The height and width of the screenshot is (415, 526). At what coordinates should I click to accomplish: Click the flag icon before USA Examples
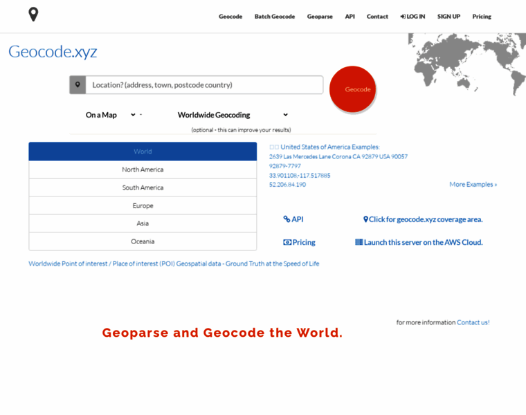point(274,147)
